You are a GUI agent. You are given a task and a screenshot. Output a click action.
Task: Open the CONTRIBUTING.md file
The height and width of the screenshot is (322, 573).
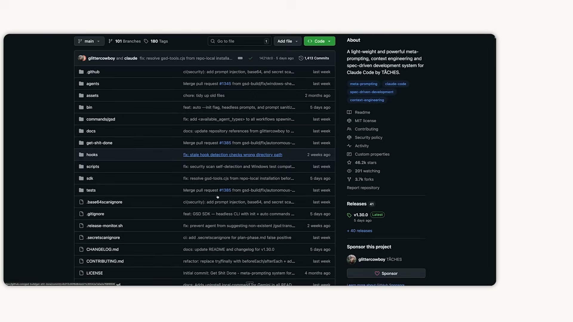pyautogui.click(x=105, y=261)
